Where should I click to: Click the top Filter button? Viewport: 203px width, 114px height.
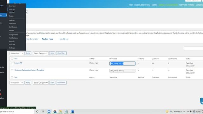(x=52, y=53)
